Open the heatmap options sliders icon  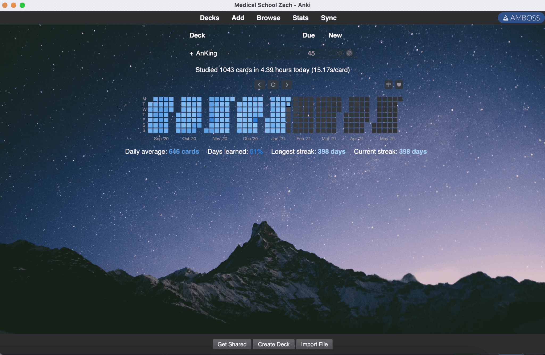pos(389,85)
